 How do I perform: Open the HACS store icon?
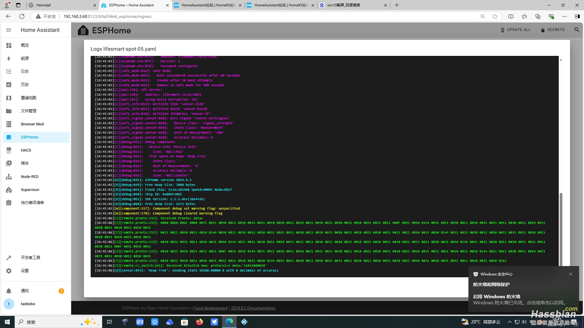9,150
